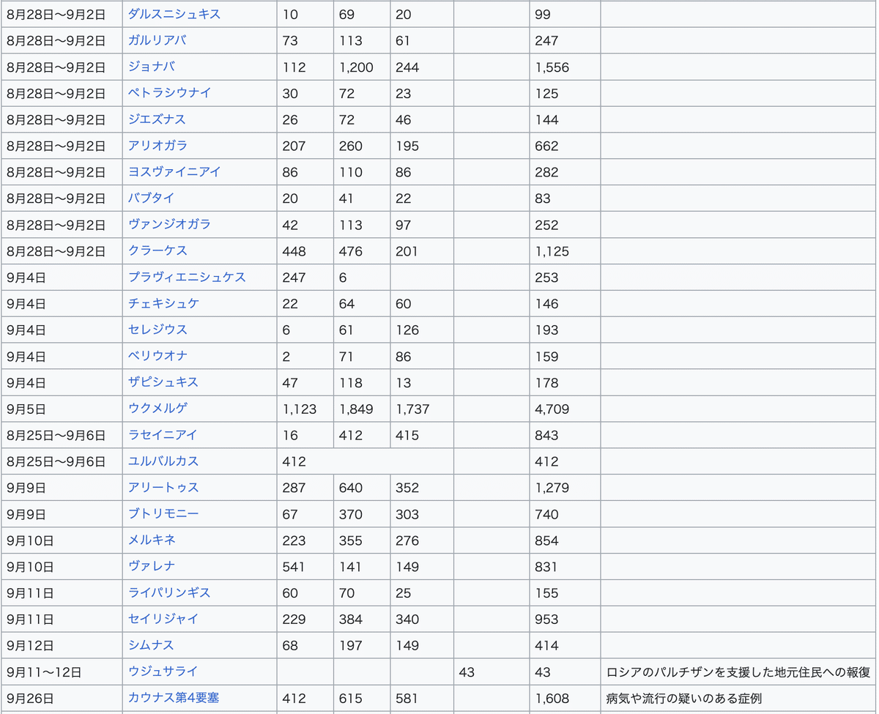
Task: Visit the ベリウオナ link
Action: pyautogui.click(x=157, y=357)
